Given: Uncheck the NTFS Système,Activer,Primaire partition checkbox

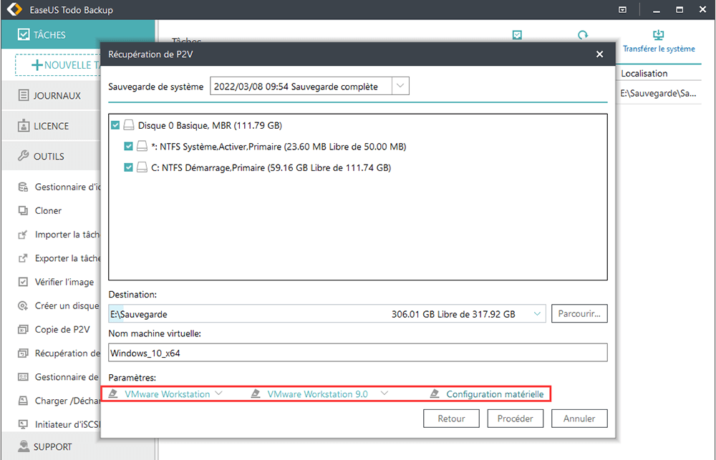Looking at the screenshot, I should click(128, 146).
